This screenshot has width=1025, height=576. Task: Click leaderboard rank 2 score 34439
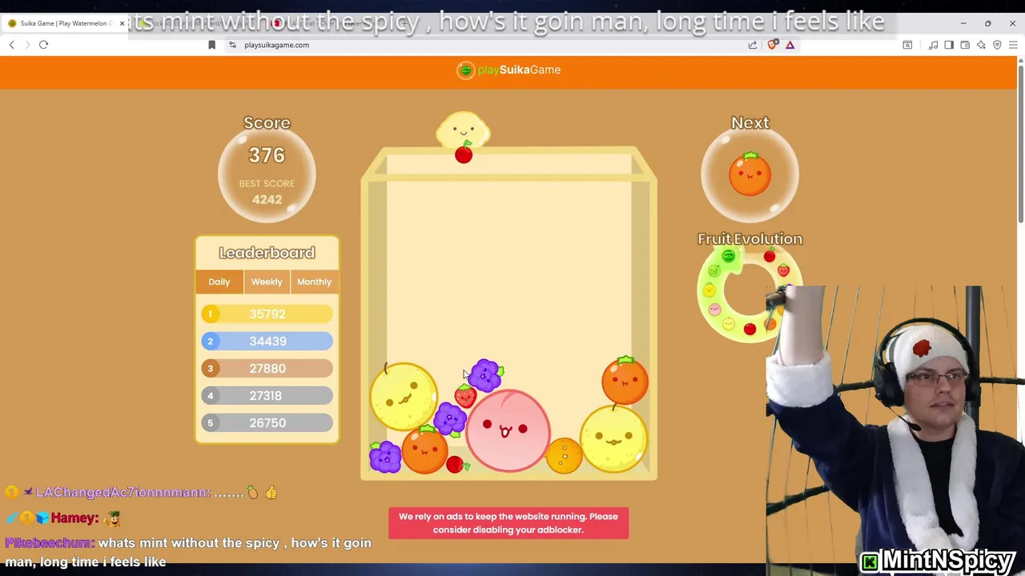[267, 342]
